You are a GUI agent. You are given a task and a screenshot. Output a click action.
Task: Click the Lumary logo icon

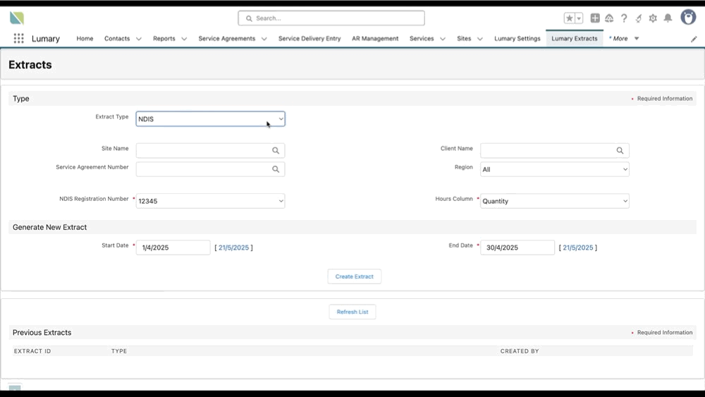(x=17, y=18)
